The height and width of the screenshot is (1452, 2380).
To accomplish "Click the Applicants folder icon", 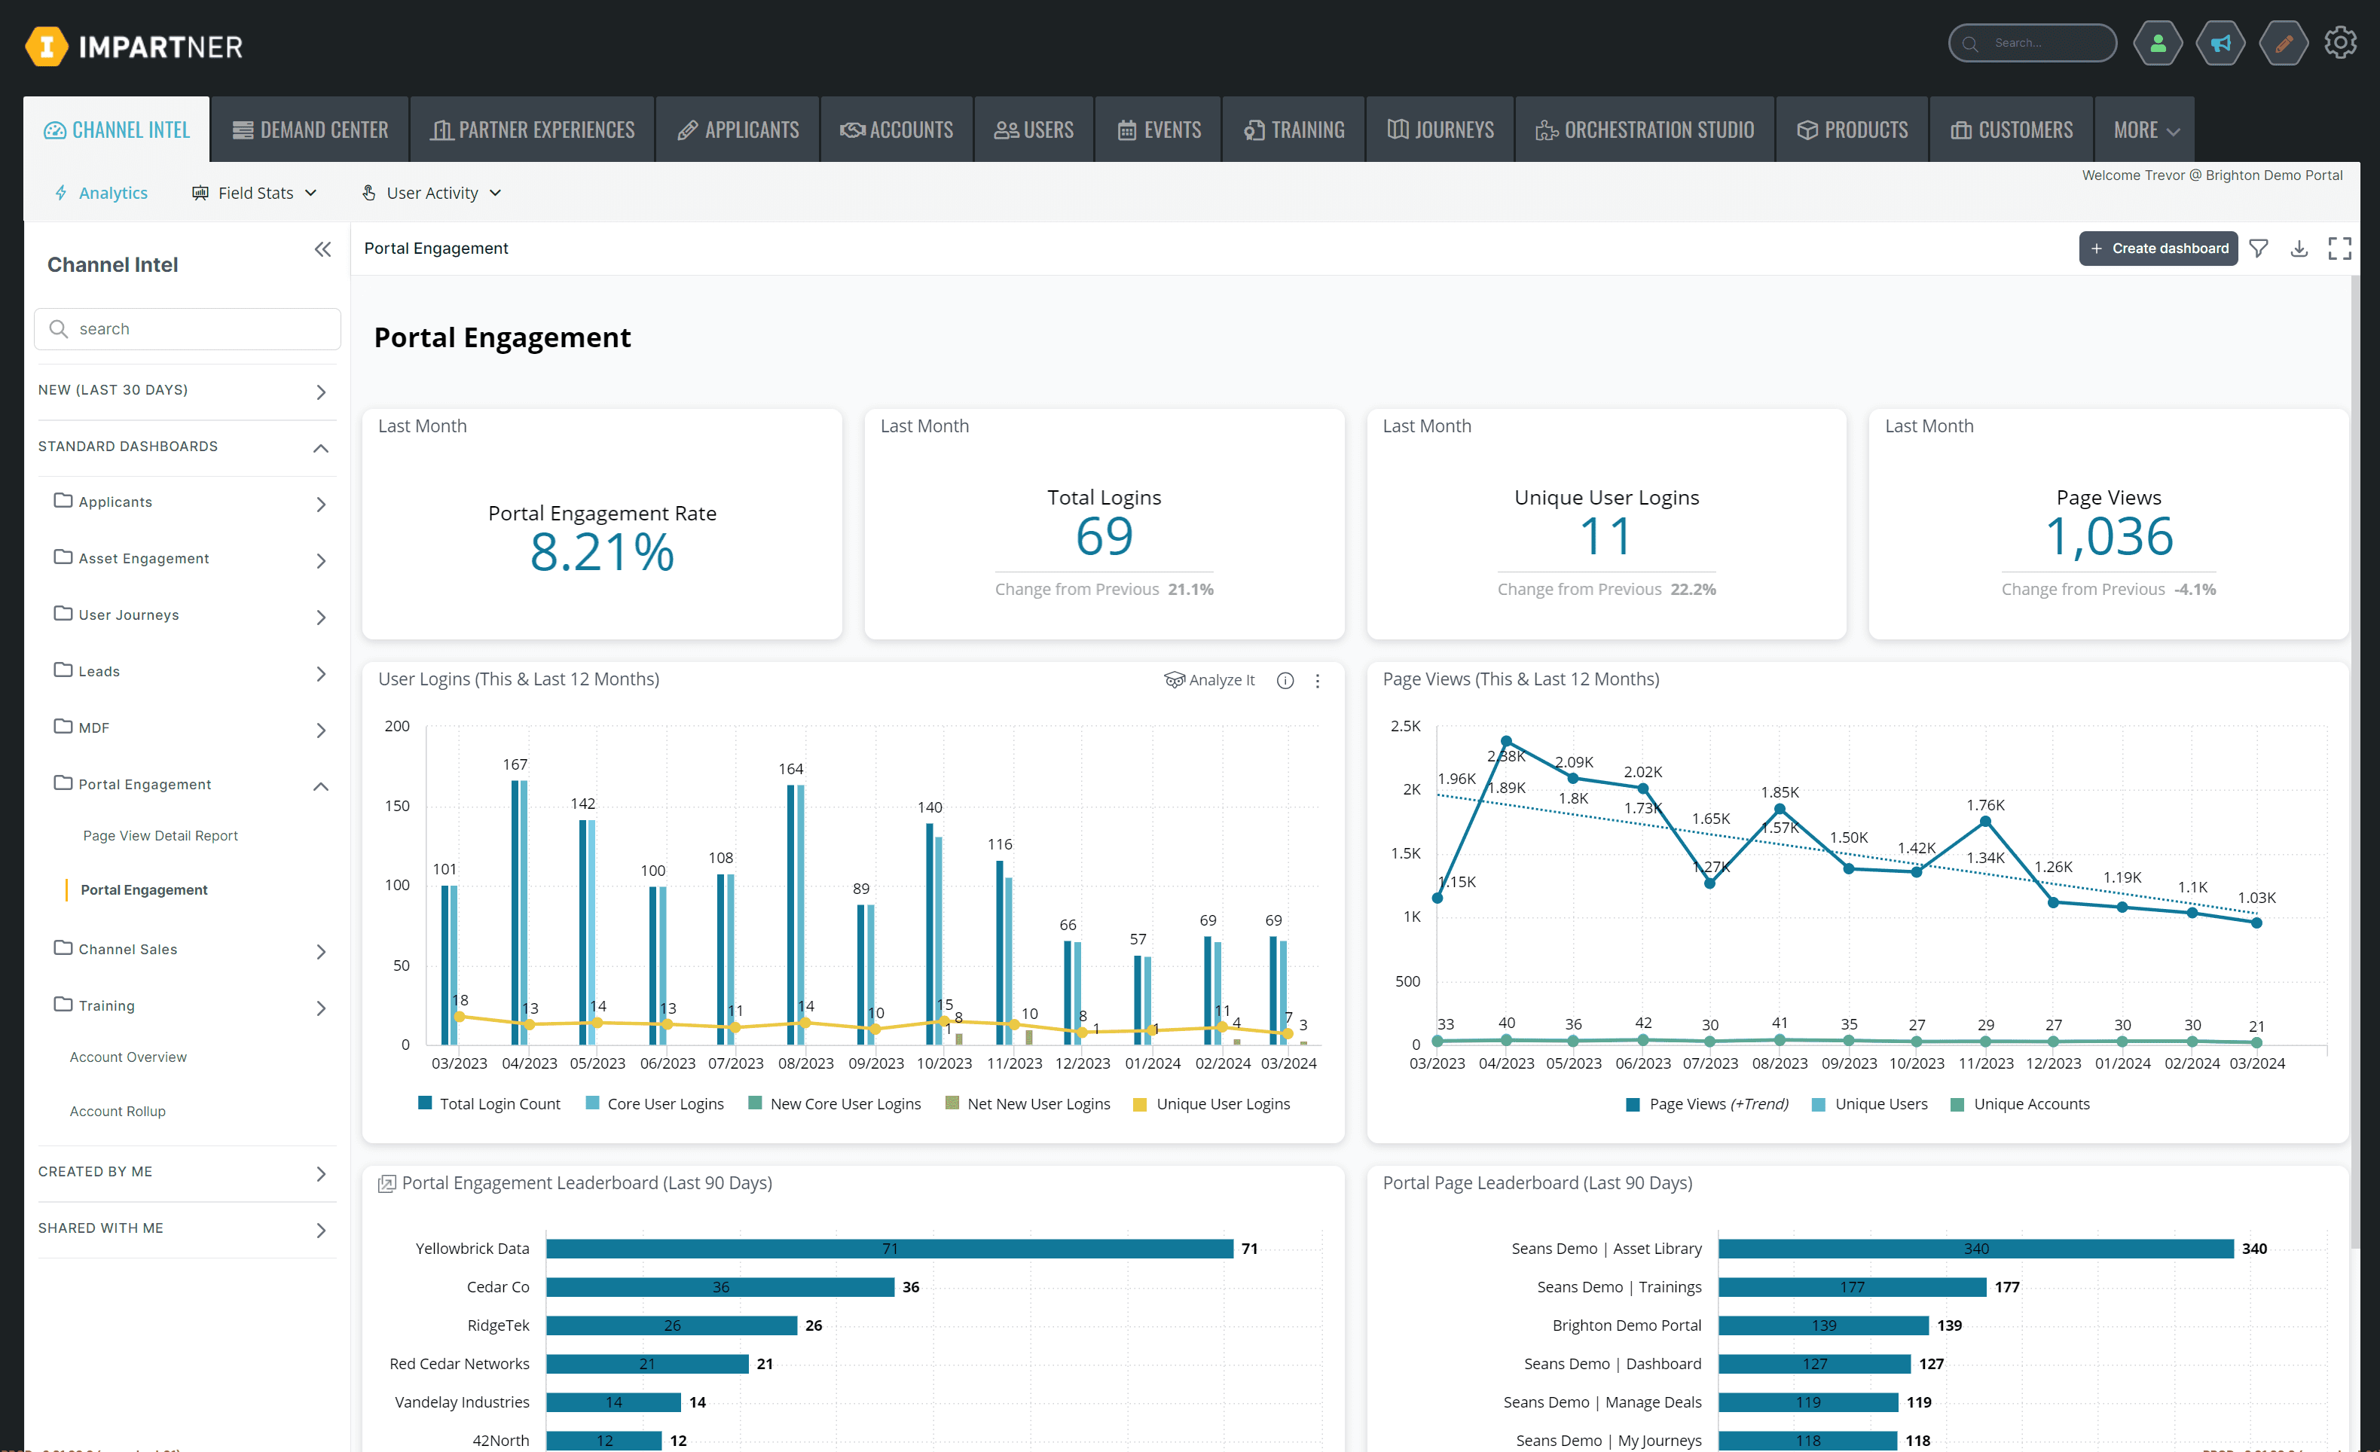I will tap(63, 501).
